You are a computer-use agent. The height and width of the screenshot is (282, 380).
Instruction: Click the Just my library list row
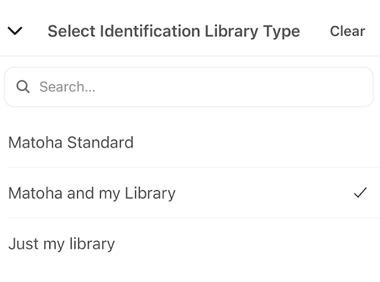pyautogui.click(x=190, y=243)
